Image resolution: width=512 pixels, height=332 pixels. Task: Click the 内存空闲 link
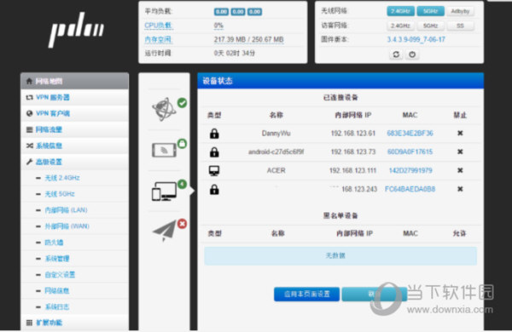click(x=159, y=39)
